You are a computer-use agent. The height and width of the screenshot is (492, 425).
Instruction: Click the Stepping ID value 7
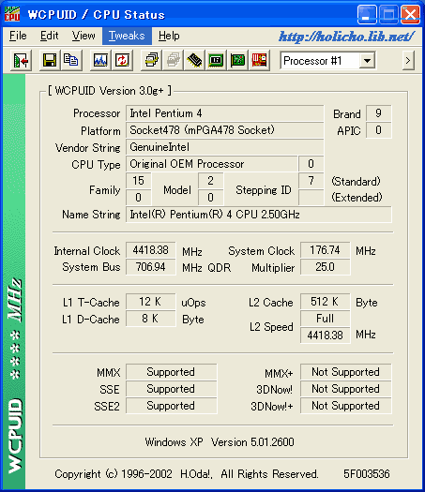coord(311,181)
